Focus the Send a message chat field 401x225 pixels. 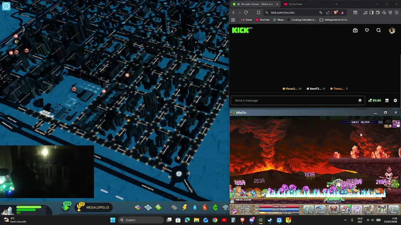click(x=295, y=100)
